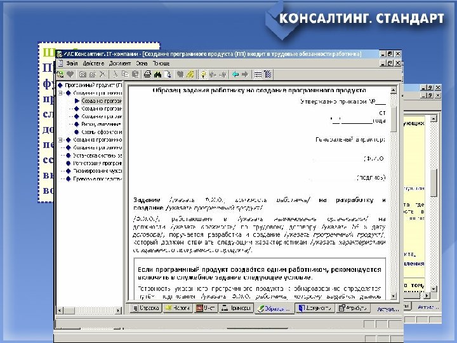457x343 pixels.
Task: Switch to the Учет tab
Action: click(x=206, y=307)
